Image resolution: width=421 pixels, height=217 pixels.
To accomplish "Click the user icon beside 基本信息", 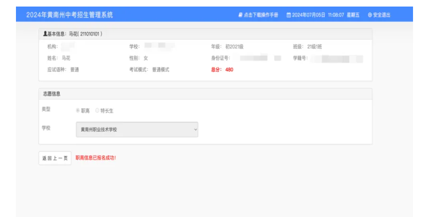I will coord(45,34).
